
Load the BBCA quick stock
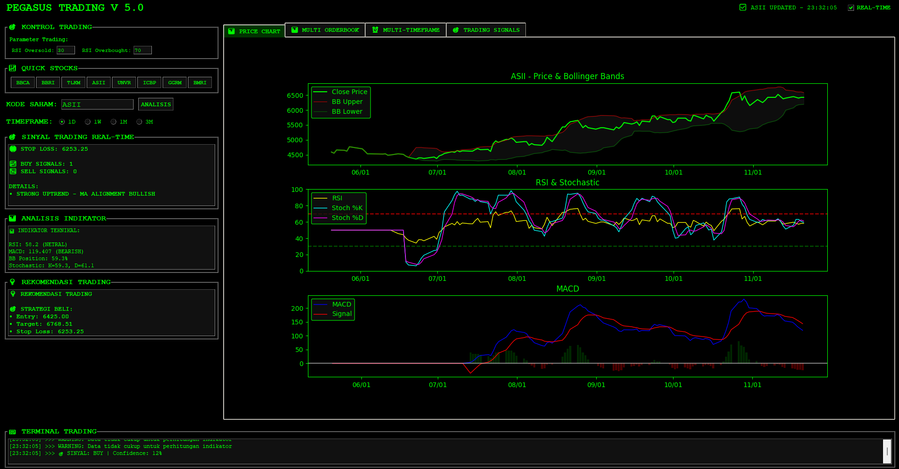coord(23,83)
